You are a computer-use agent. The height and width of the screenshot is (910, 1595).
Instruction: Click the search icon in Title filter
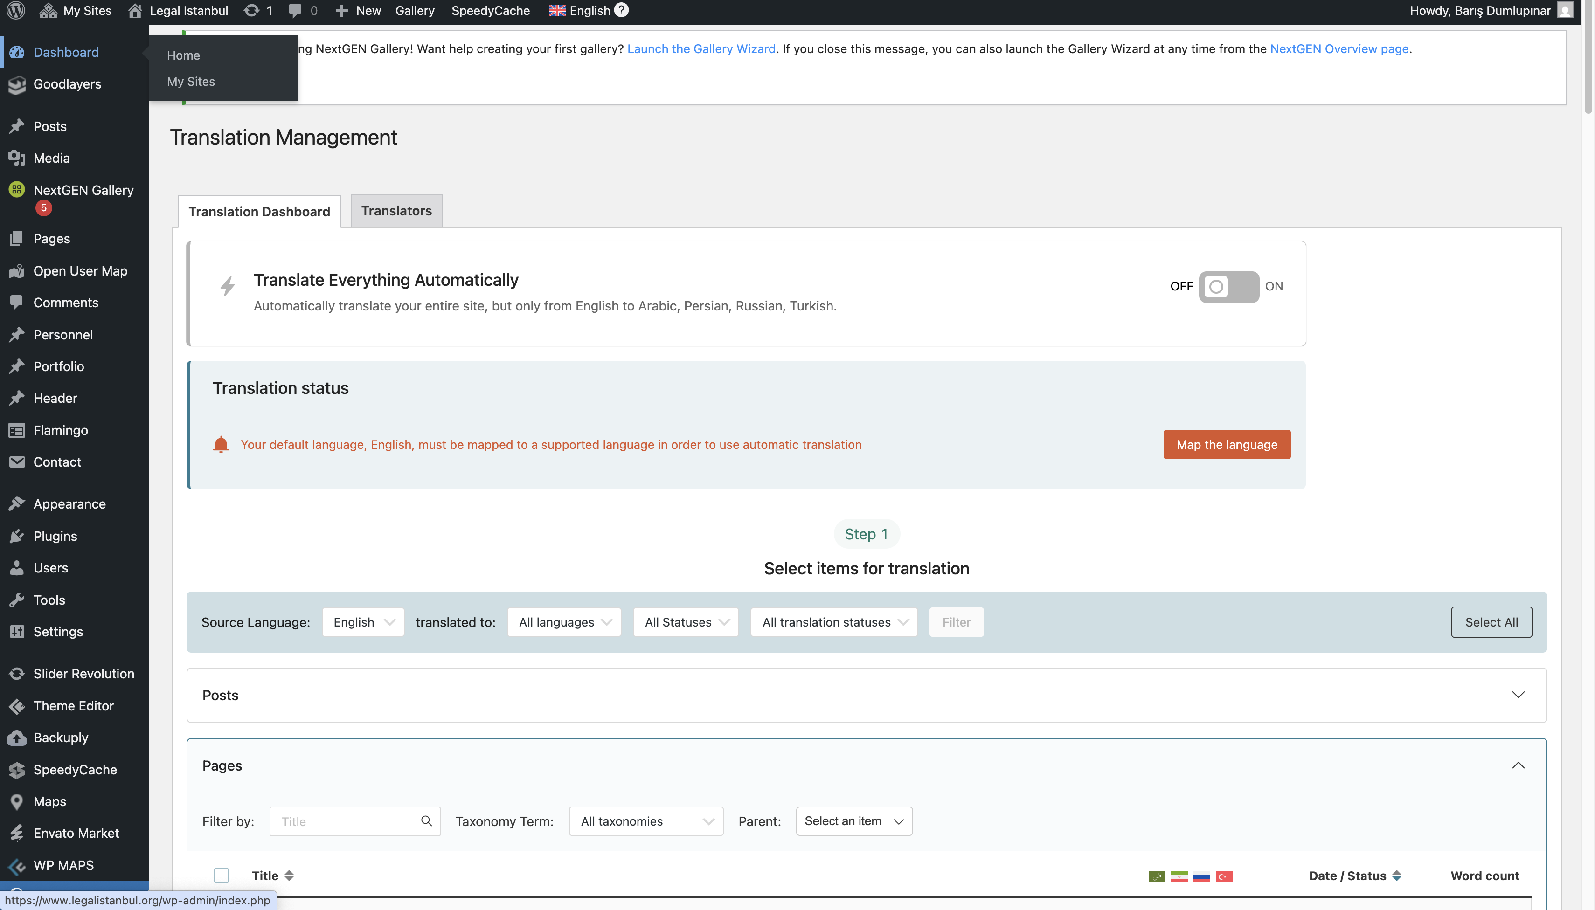(426, 820)
